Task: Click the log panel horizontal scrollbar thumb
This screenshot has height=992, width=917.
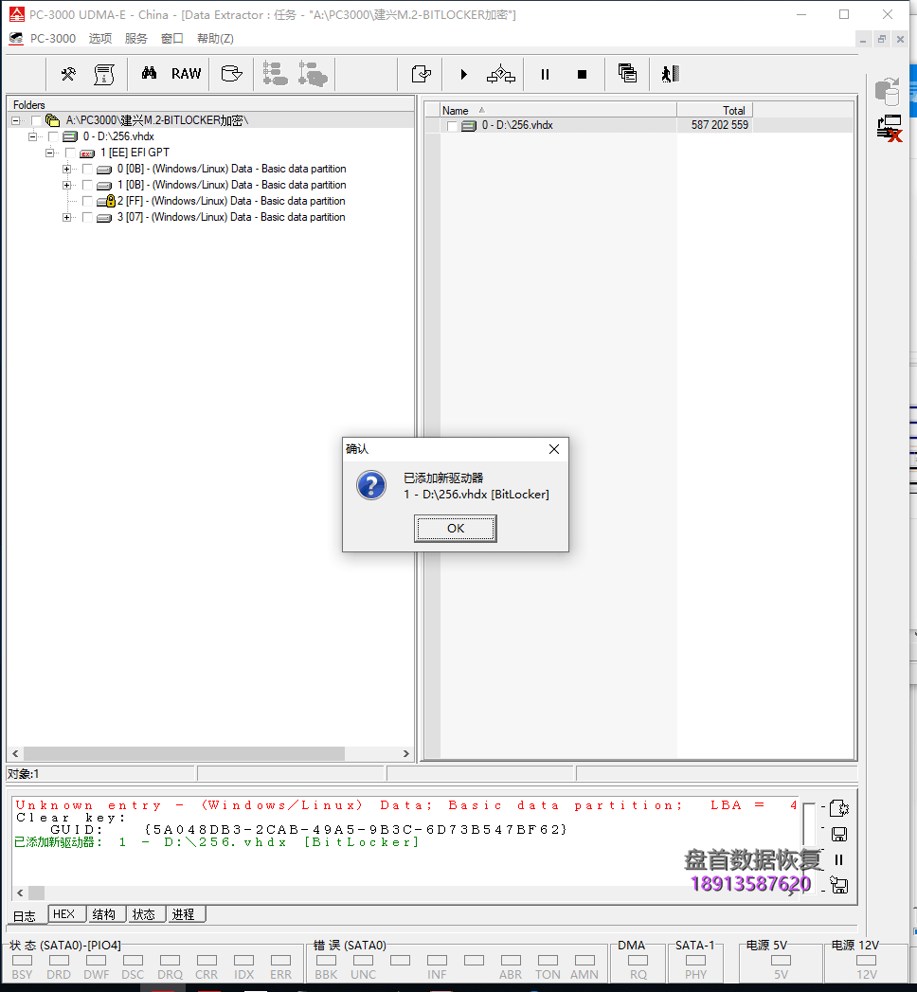Action: click(x=37, y=893)
